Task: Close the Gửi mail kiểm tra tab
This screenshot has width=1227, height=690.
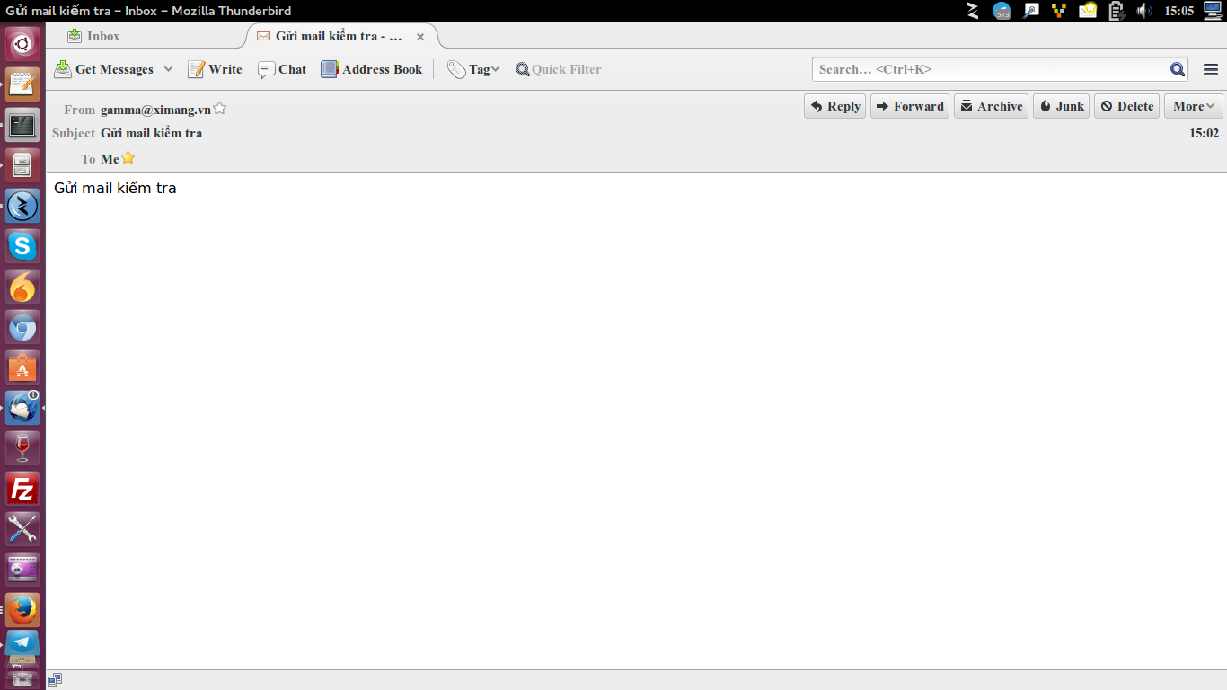Action: click(x=419, y=37)
